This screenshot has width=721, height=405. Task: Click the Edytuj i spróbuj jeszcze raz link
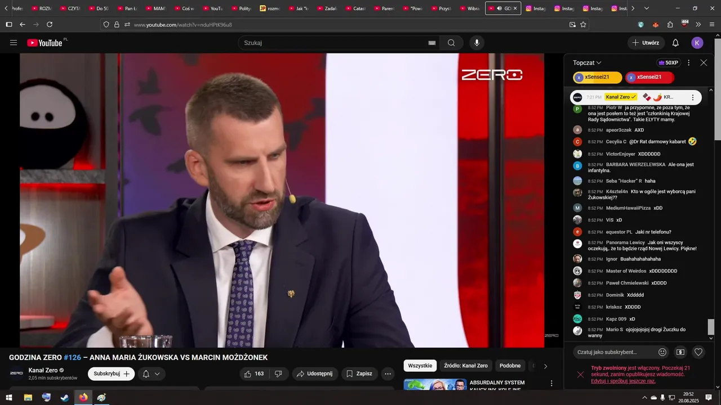pos(623,381)
